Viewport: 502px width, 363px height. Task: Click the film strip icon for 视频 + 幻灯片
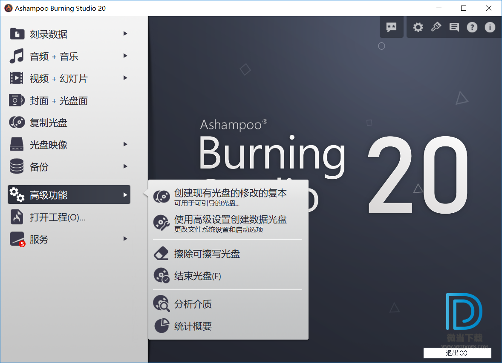17,78
